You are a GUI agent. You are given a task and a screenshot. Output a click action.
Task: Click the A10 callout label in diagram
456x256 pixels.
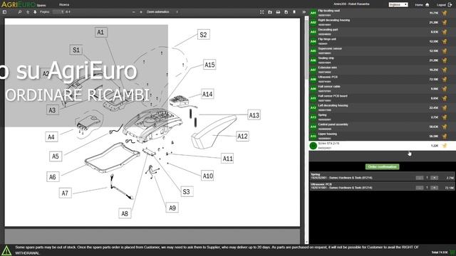pyautogui.click(x=207, y=176)
